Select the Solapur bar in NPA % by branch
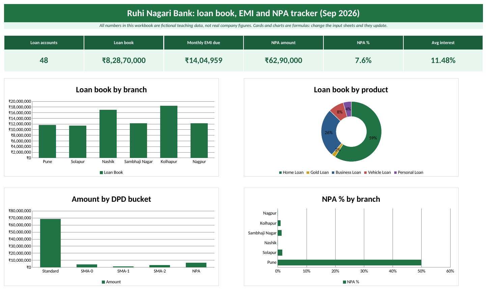487x290 pixels. [x=280, y=253]
